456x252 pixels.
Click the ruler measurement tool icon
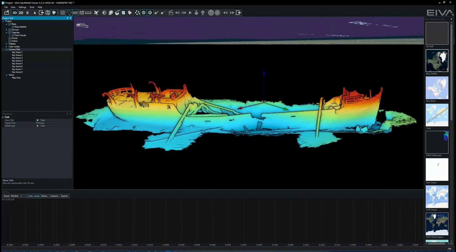pyautogui.click(x=88, y=13)
